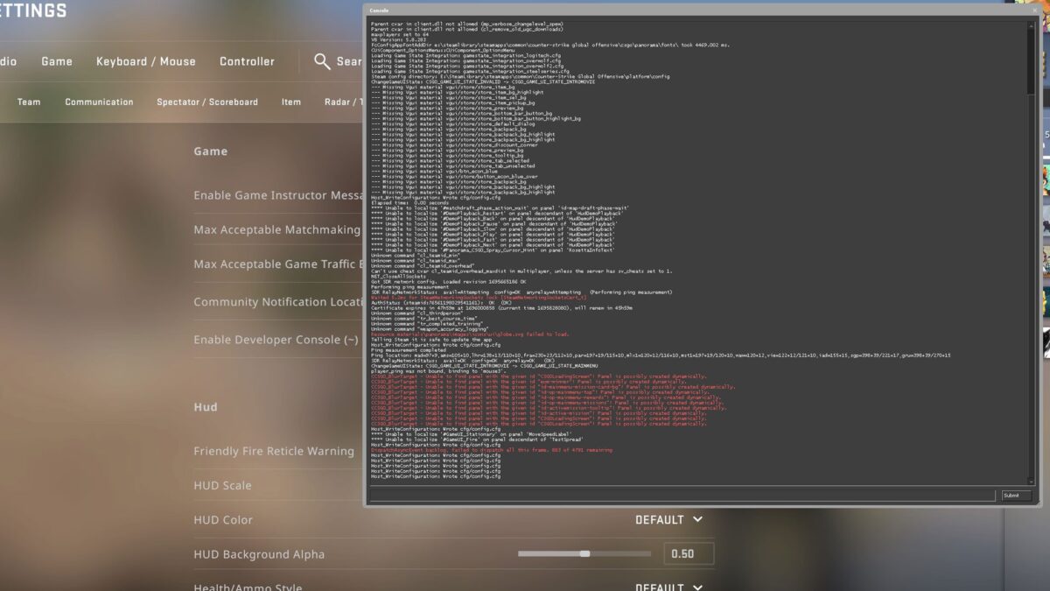
Task: Click the search magnifier icon in settings
Action: click(x=322, y=61)
